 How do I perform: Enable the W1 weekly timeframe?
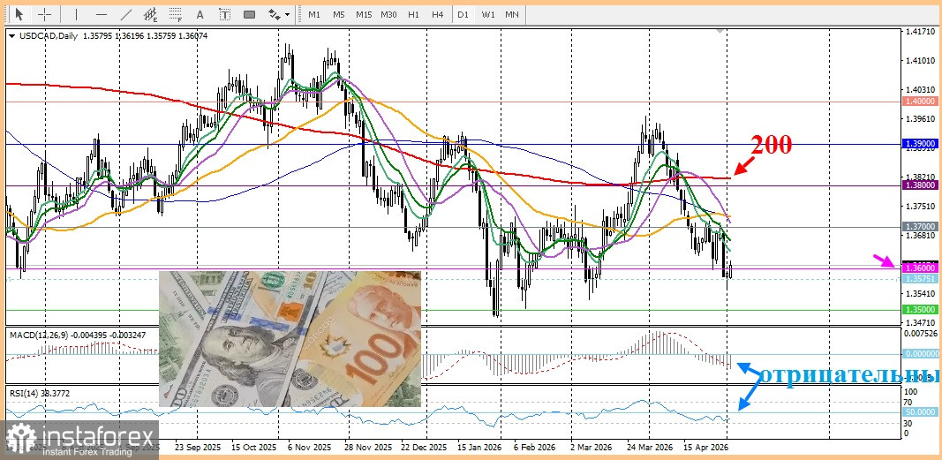tap(488, 14)
